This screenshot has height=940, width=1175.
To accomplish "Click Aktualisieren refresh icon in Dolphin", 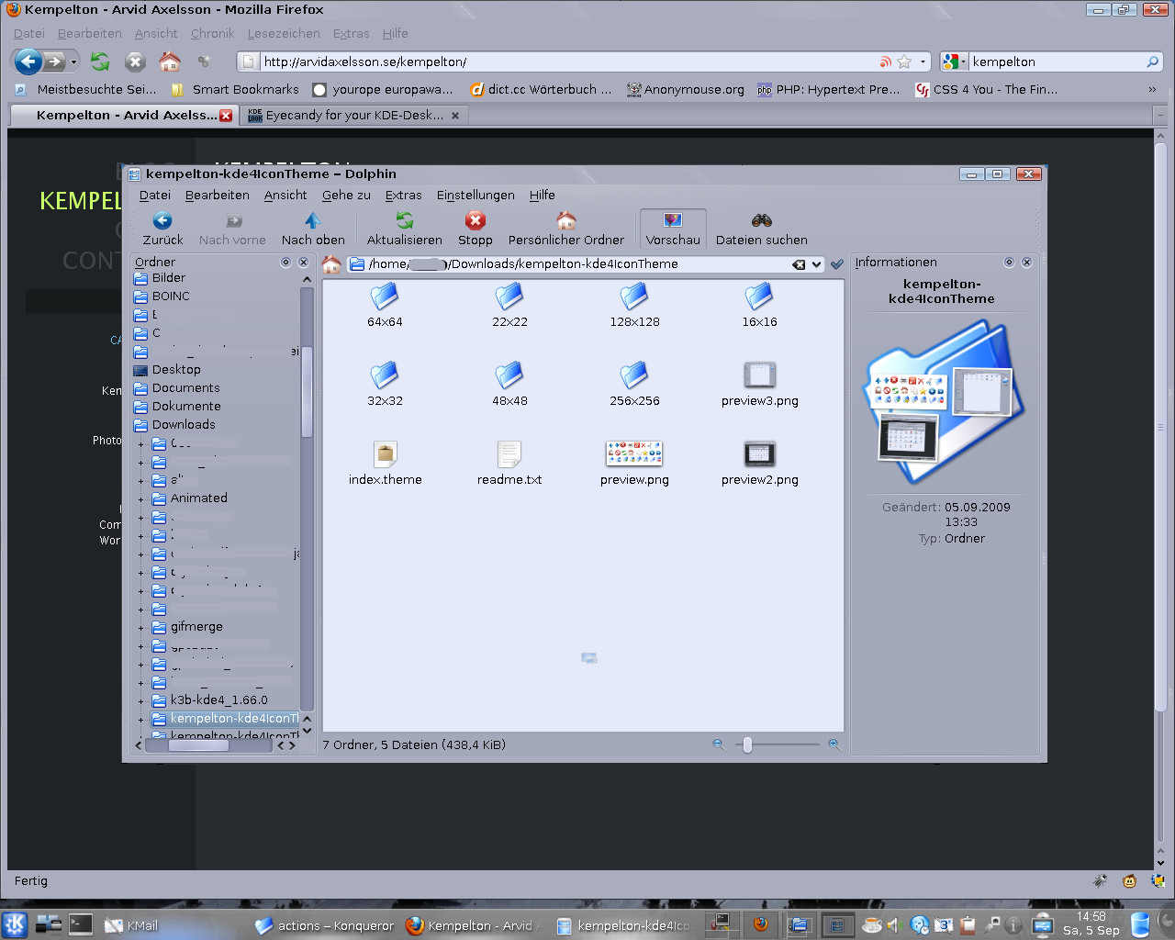I will (x=405, y=220).
